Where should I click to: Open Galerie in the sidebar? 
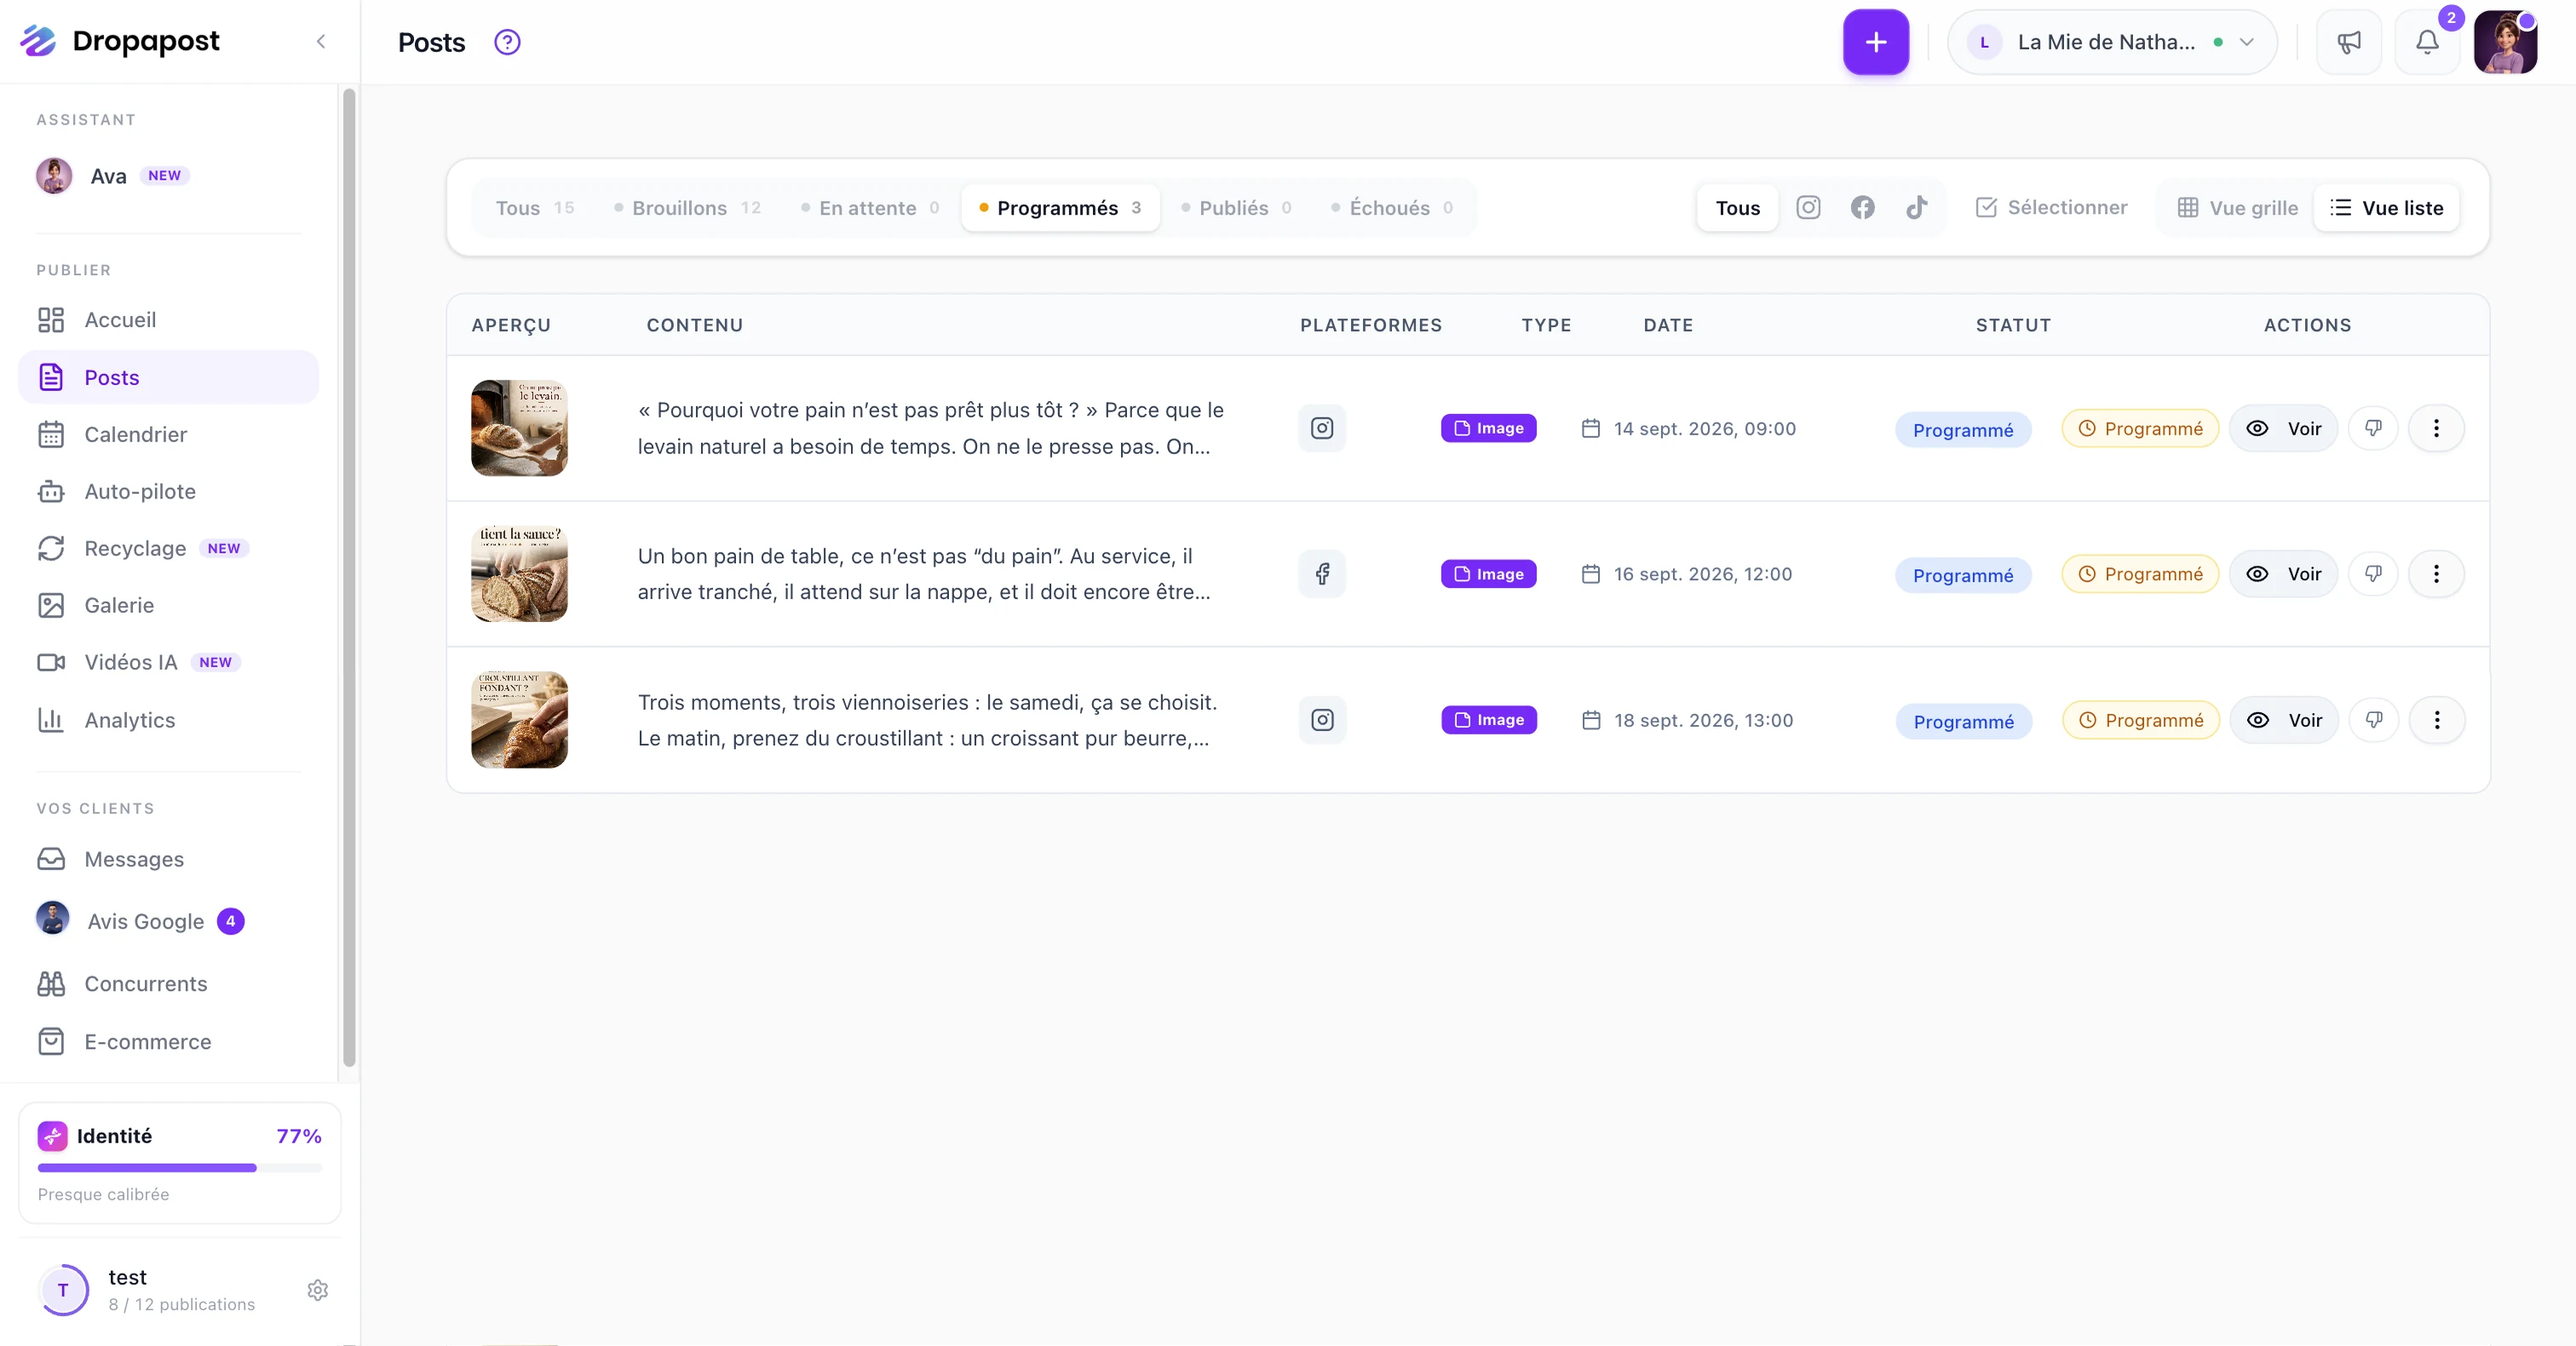168,605
